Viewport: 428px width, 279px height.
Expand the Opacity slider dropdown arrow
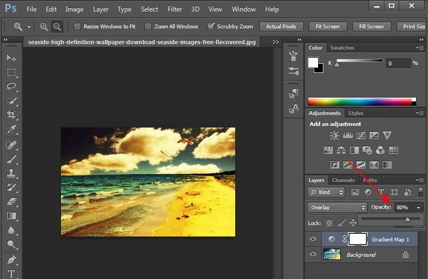coord(418,208)
